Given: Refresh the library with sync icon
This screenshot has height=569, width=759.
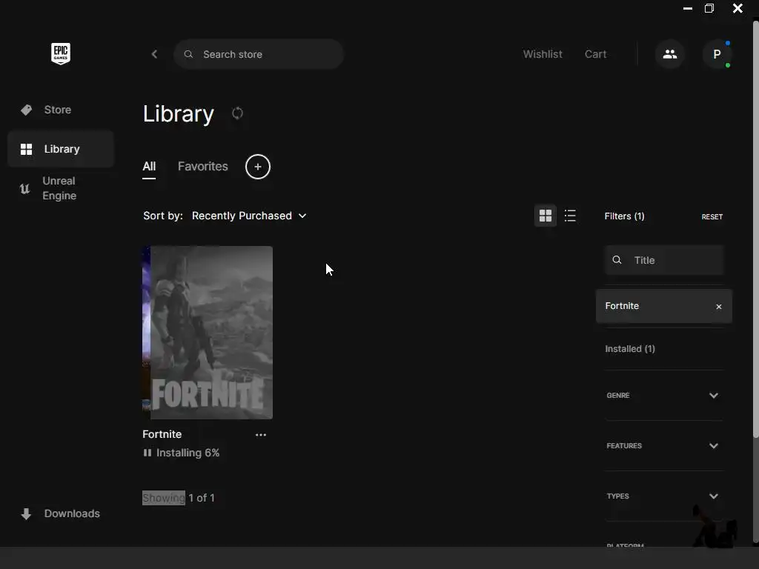Looking at the screenshot, I should (x=237, y=113).
